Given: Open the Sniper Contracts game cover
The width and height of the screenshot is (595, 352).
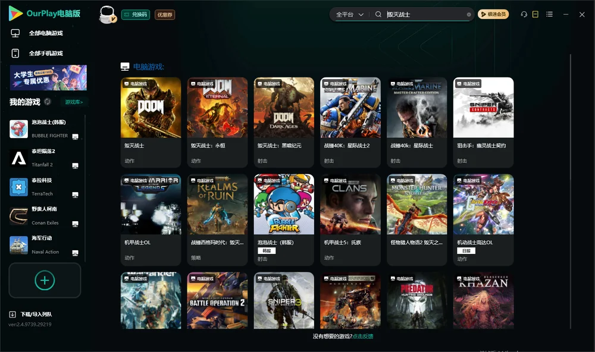Looking at the screenshot, I should click(x=483, y=108).
